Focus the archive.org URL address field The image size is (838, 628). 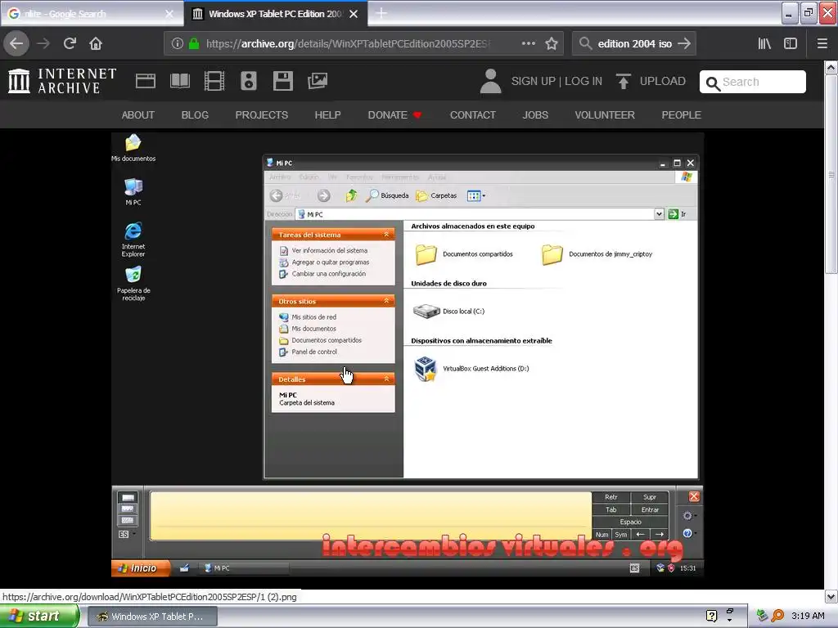347,44
